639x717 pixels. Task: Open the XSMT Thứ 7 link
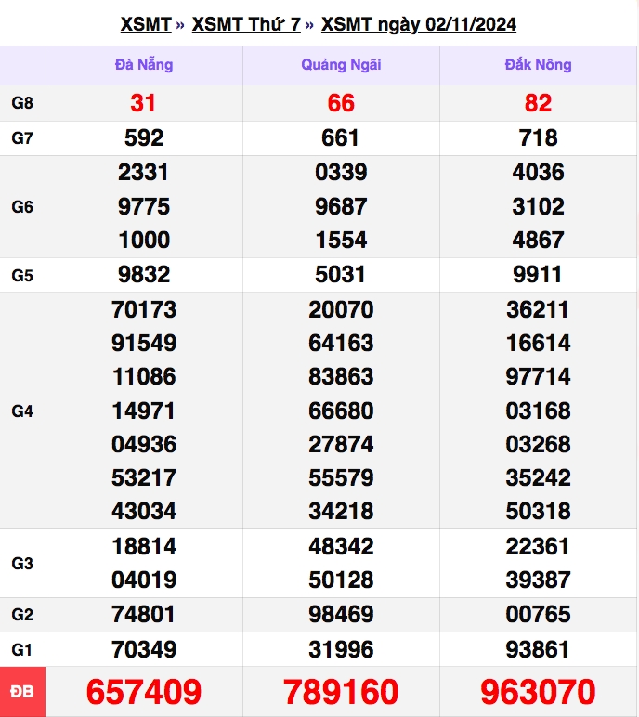tap(246, 24)
